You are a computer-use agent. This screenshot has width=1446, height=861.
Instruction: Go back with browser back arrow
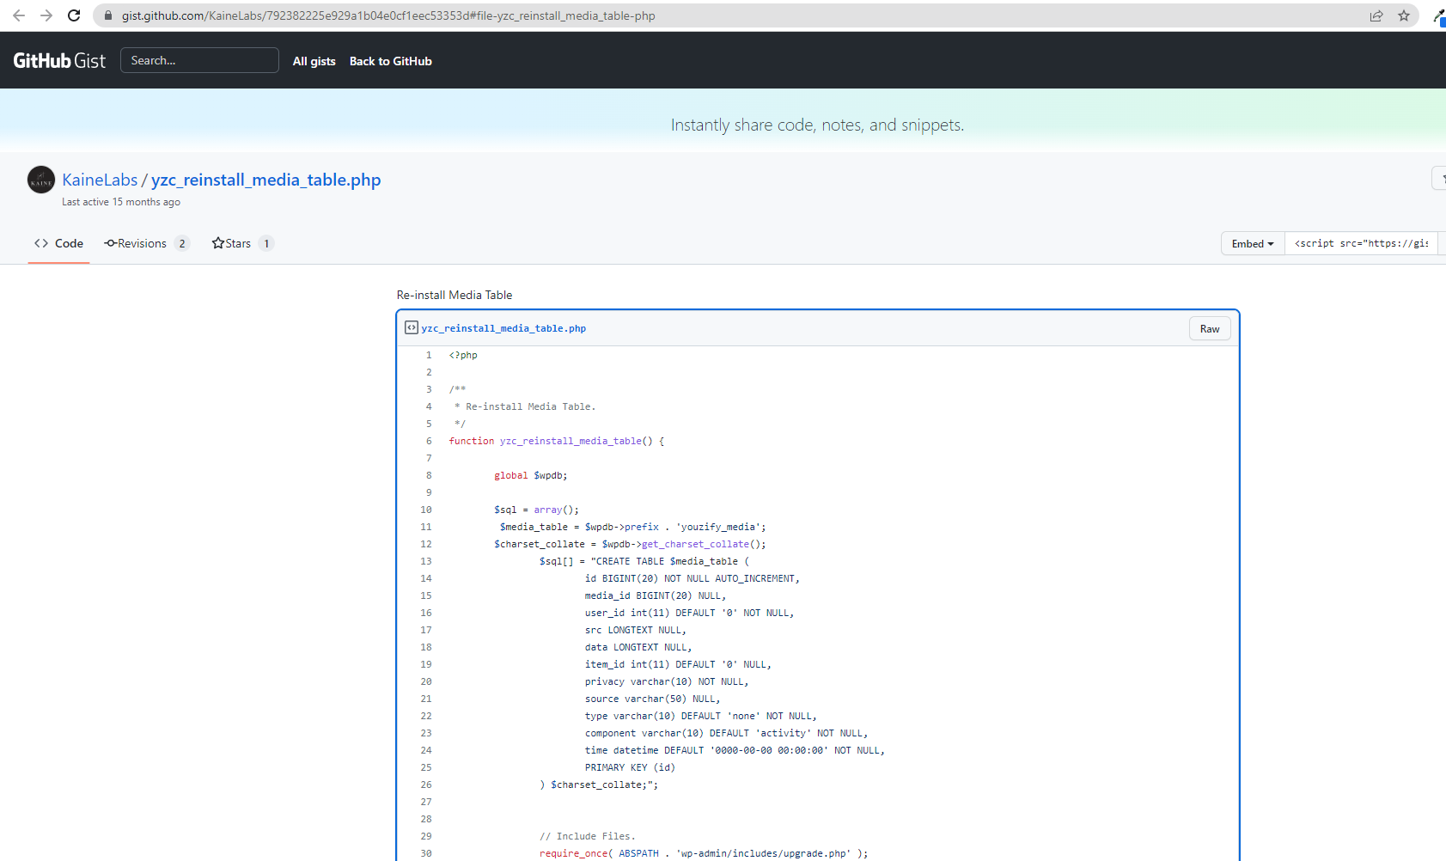[19, 15]
